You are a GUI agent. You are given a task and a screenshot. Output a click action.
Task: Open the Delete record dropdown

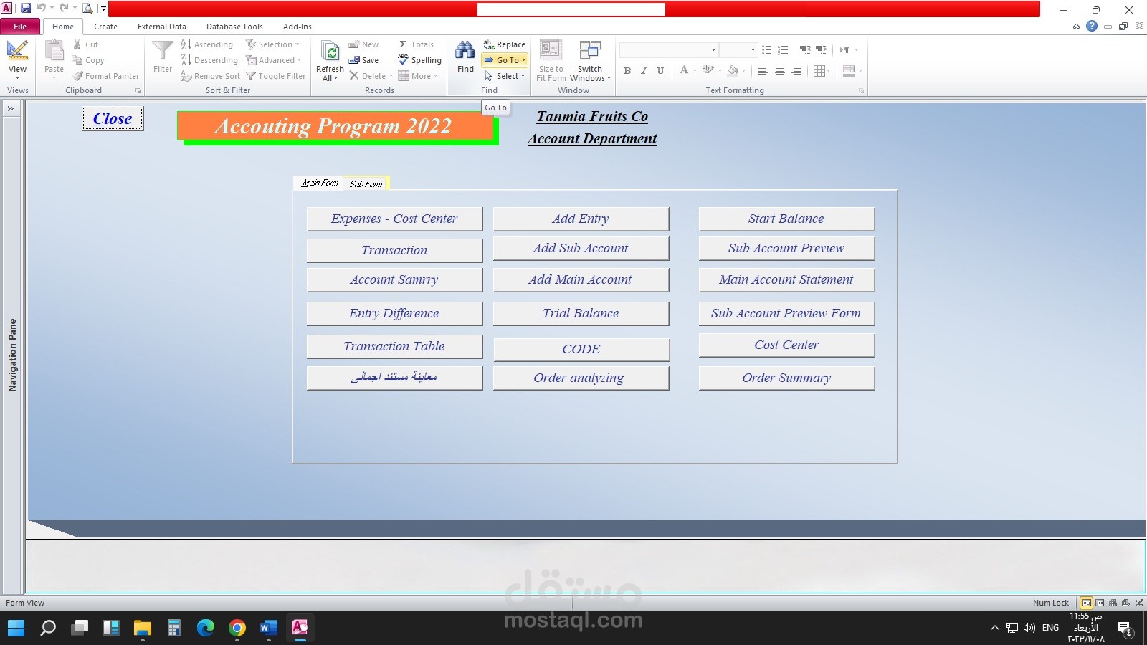tap(371, 76)
